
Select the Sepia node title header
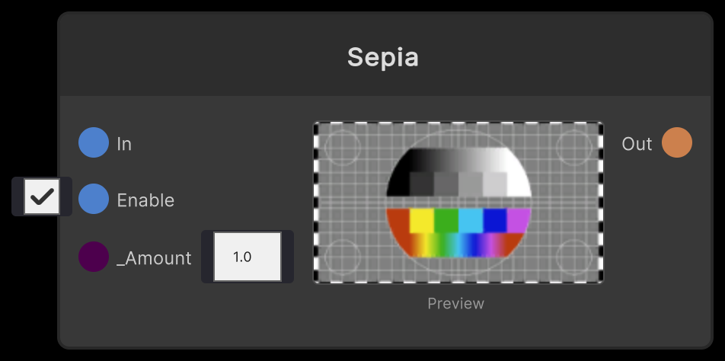[383, 57]
